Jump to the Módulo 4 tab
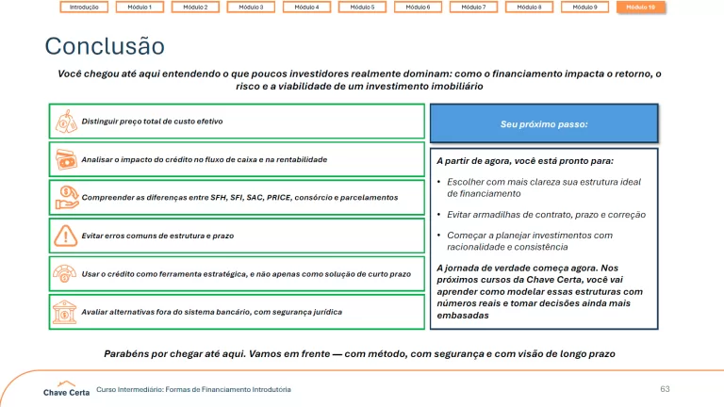 [x=306, y=8]
